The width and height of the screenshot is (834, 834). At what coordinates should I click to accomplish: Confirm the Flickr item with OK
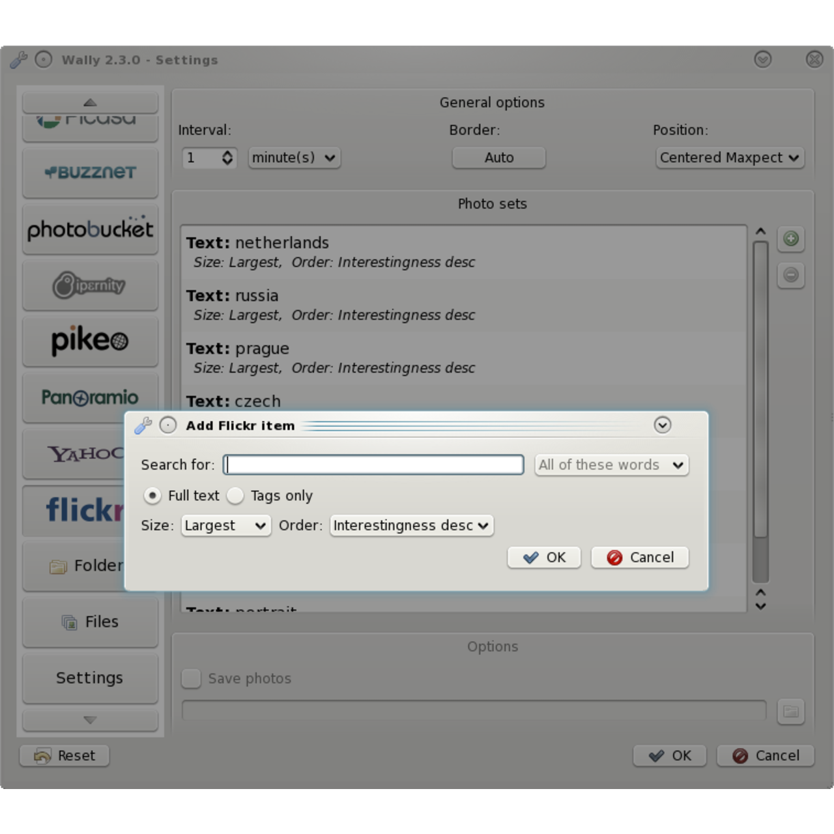(544, 557)
